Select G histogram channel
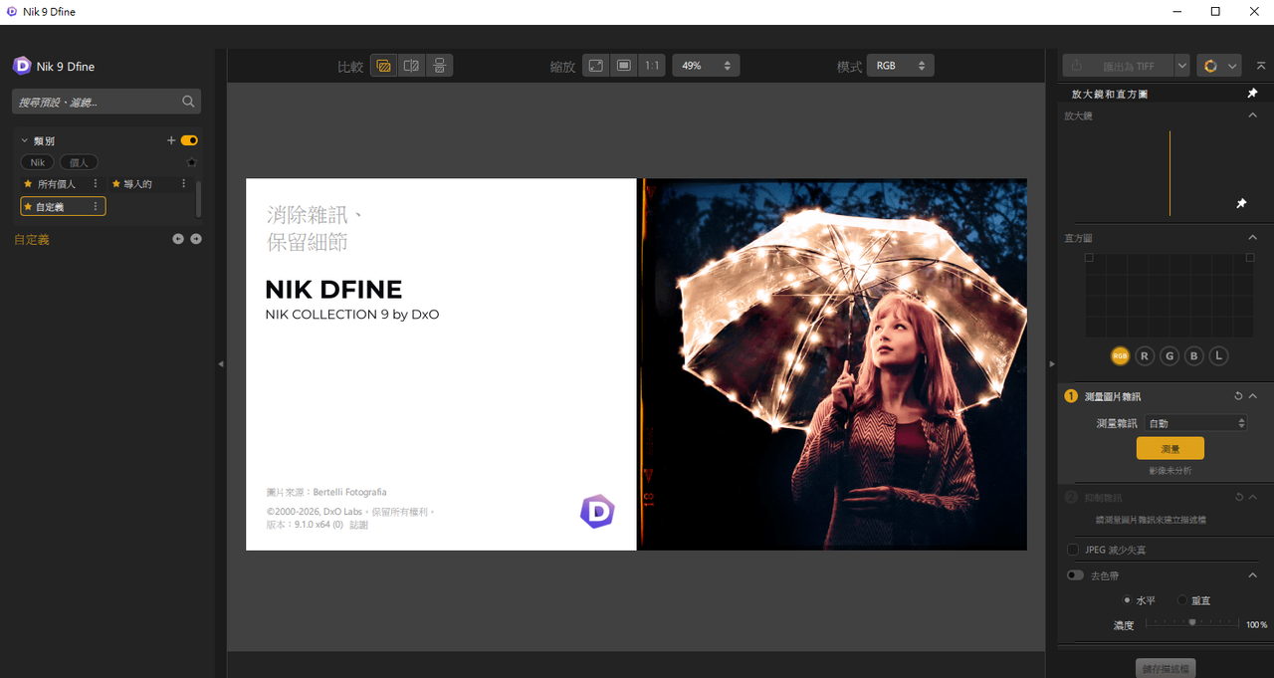The width and height of the screenshot is (1274, 678). [1169, 355]
